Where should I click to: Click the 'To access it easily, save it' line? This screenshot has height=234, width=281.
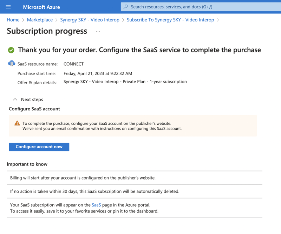coord(84,211)
